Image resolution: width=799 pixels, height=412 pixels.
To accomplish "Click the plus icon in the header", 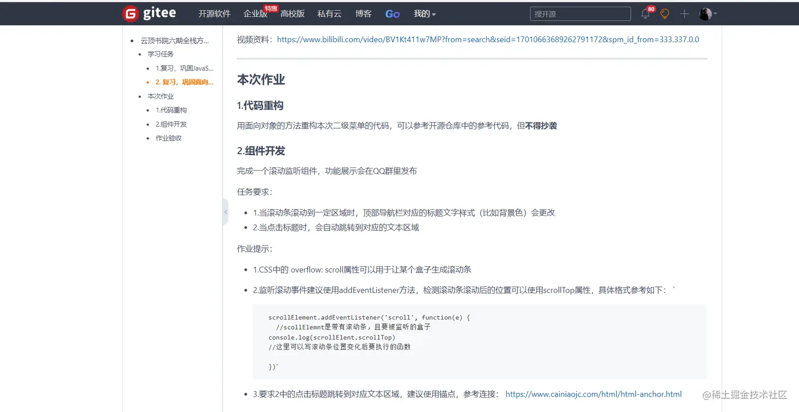I will point(684,14).
